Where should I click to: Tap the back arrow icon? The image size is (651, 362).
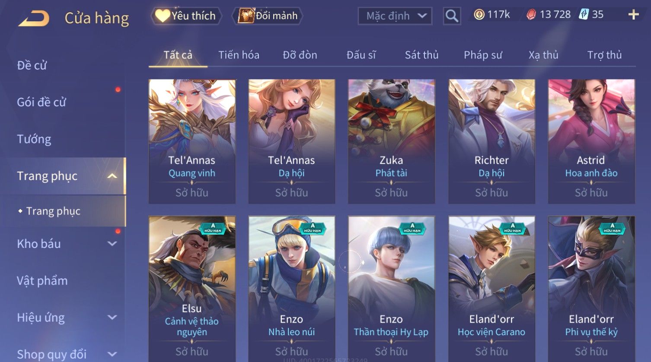(34, 19)
